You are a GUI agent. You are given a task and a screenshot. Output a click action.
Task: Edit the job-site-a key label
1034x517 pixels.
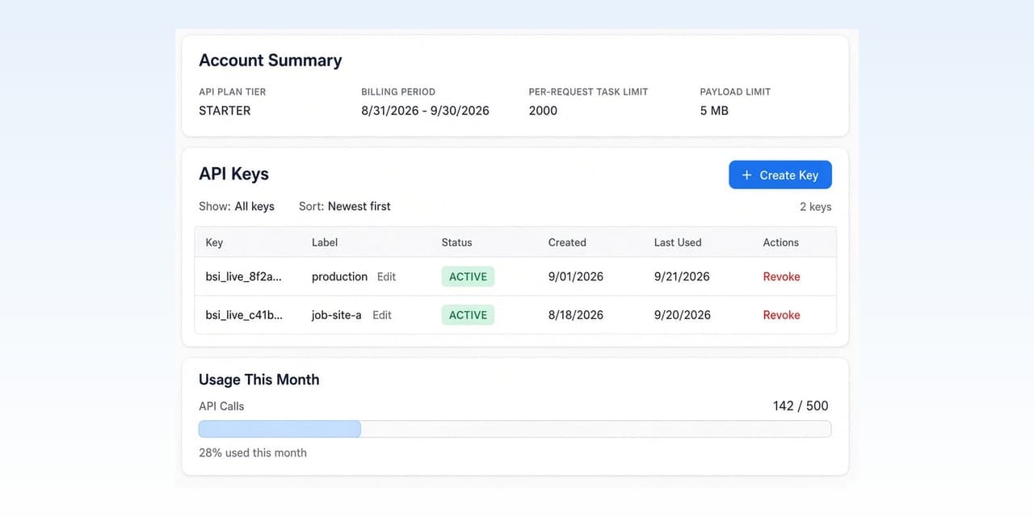click(x=382, y=316)
